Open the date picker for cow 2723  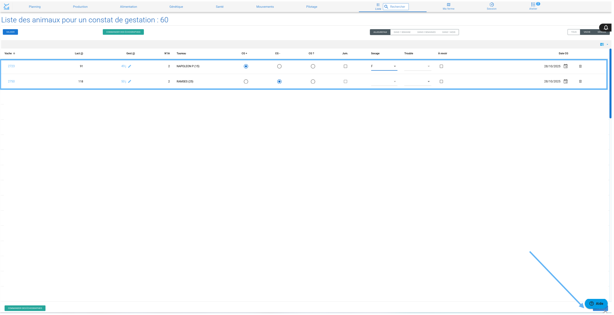[x=565, y=66]
